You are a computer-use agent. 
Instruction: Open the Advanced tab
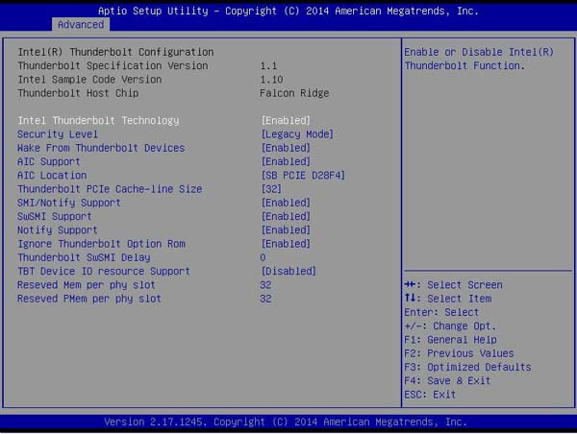(81, 25)
